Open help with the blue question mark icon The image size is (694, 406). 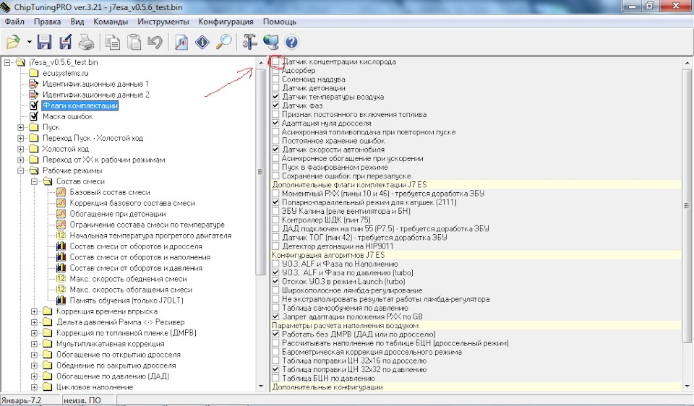[291, 42]
